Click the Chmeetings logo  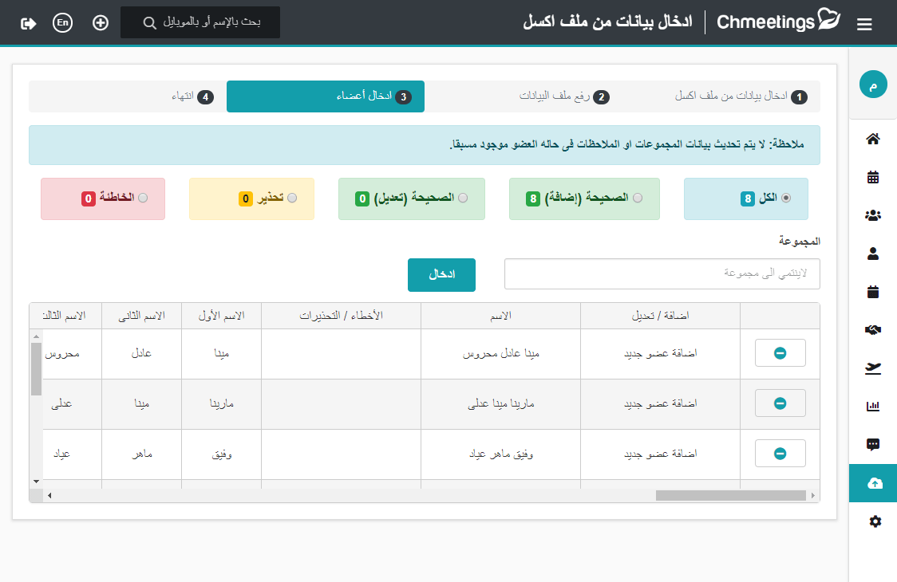tap(778, 22)
